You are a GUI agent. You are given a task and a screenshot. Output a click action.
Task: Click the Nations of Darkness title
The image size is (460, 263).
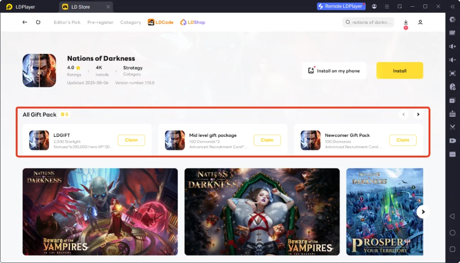101,58
